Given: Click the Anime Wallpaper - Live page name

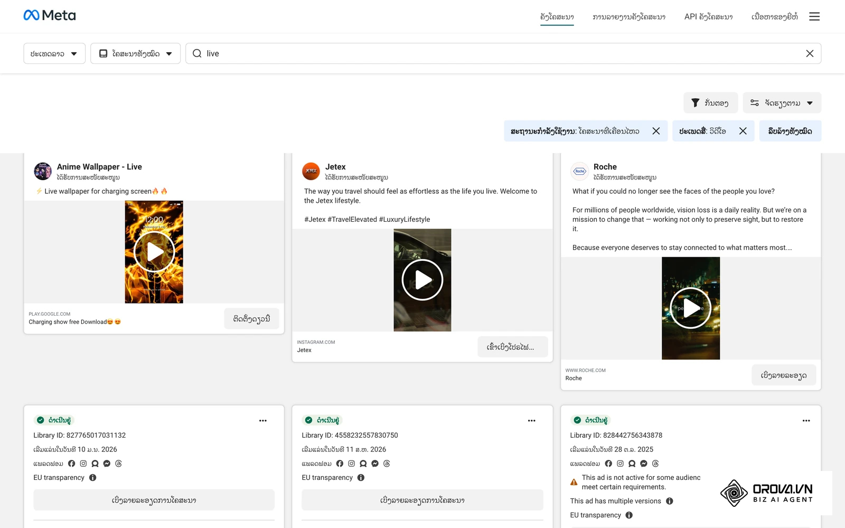Looking at the screenshot, I should (x=99, y=167).
